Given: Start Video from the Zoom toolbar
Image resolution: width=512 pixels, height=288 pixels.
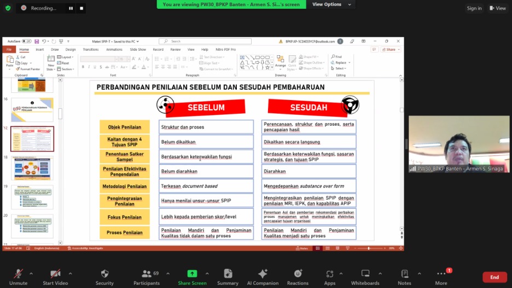Looking at the screenshot, I should (55, 276).
